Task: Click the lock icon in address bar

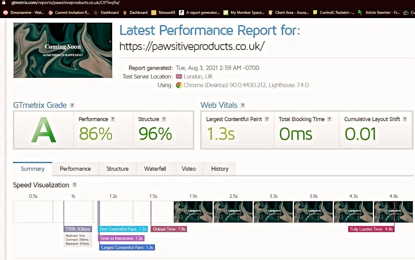Action: tap(4, 2)
